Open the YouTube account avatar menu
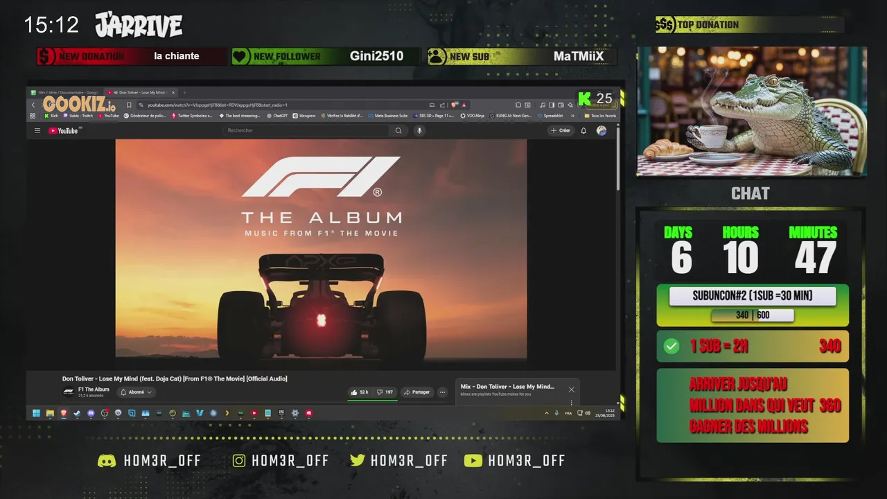887x499 pixels. (x=601, y=130)
